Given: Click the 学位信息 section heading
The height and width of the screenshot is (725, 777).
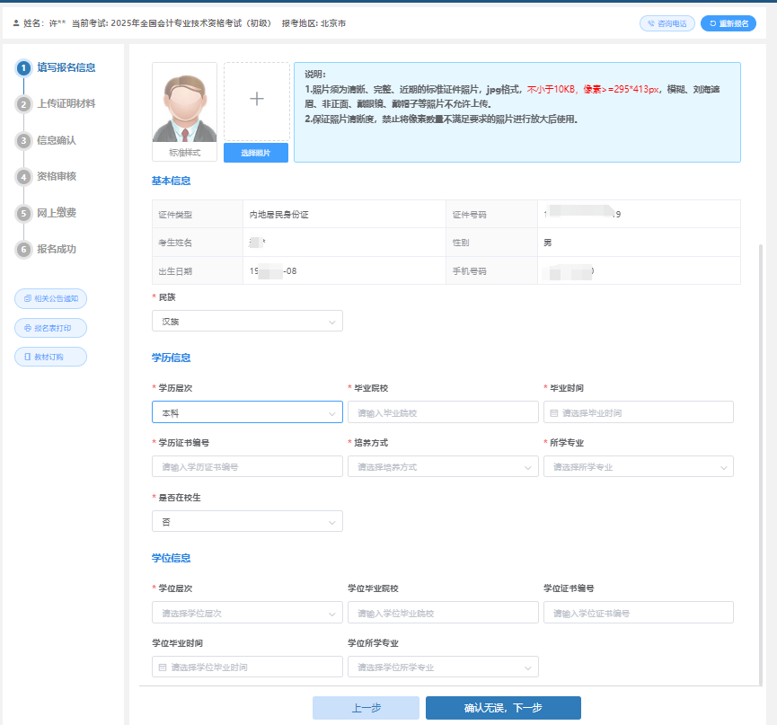Looking at the screenshot, I should [x=171, y=558].
